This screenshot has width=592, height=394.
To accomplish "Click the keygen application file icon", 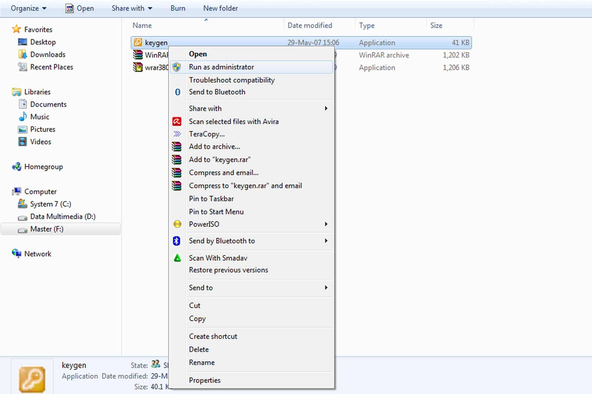I will [x=138, y=43].
